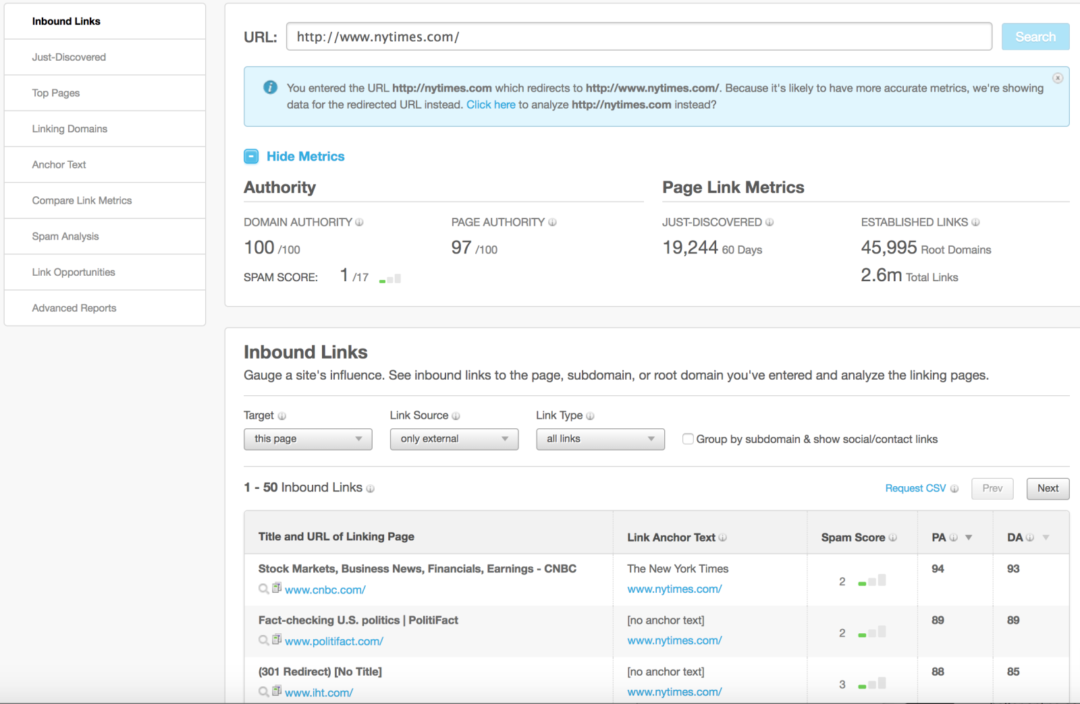Open Anchor Text in sidebar
Image resolution: width=1080 pixels, height=704 pixels.
pos(105,165)
